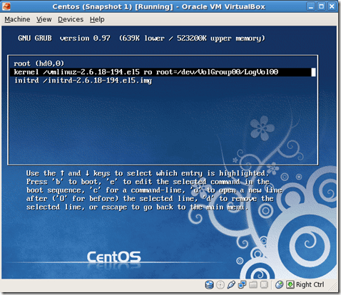This screenshot has height=295, width=341.
Task: Click the GNU GRUB version header text
Action: (x=141, y=38)
